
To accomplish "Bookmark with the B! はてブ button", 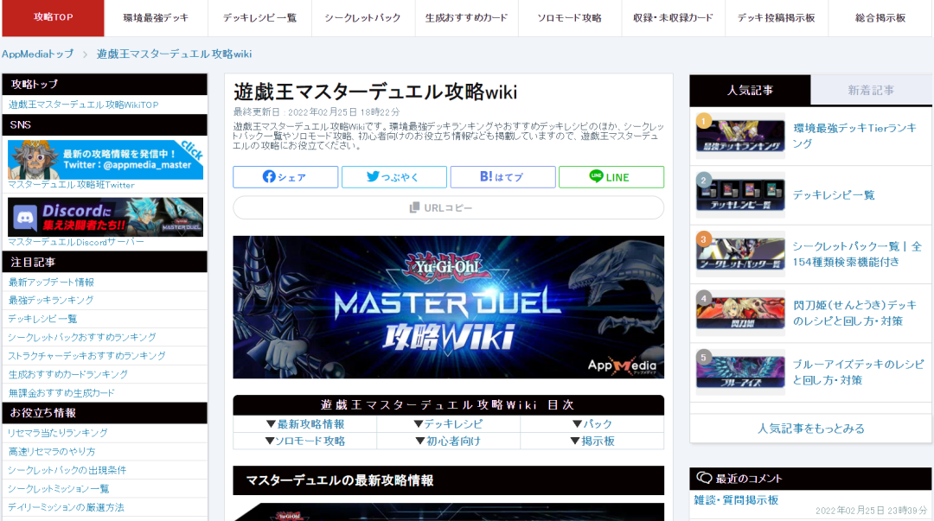I will tap(502, 177).
